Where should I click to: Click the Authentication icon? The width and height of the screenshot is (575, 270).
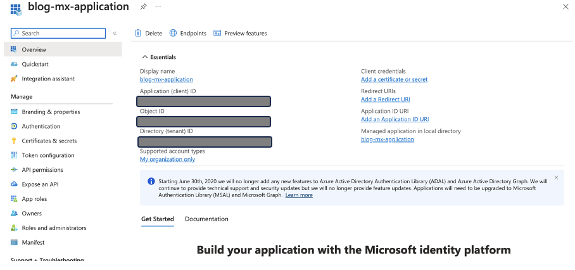pyautogui.click(x=14, y=126)
